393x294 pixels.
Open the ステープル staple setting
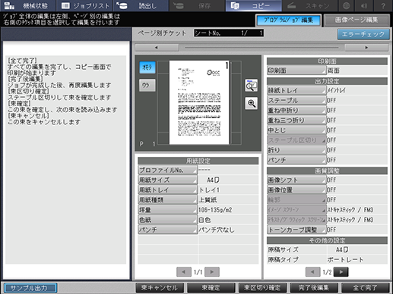pos(296,100)
